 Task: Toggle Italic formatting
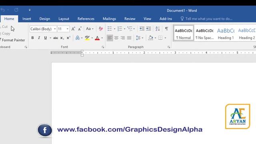click(39, 38)
